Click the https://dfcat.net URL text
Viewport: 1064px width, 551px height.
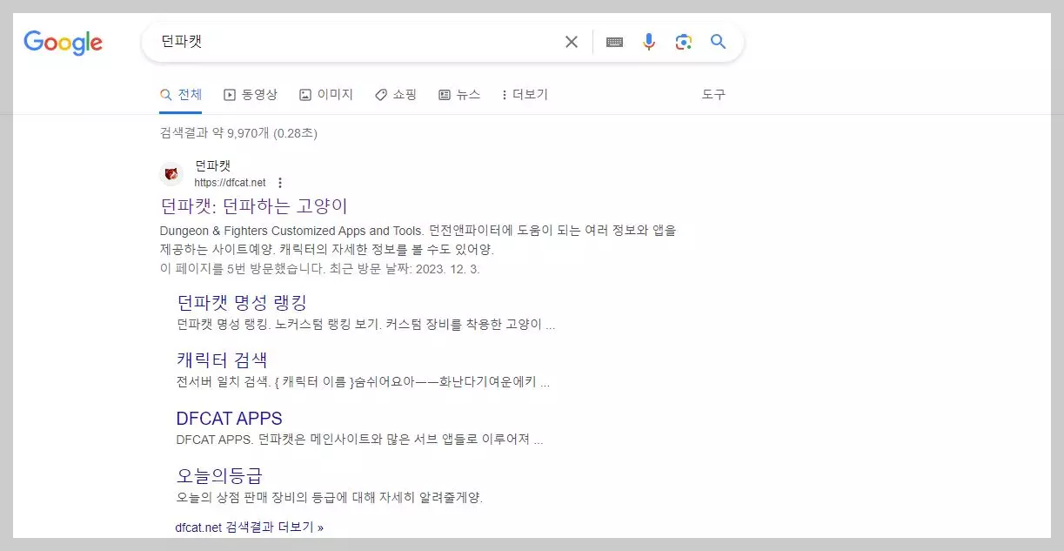(x=230, y=183)
